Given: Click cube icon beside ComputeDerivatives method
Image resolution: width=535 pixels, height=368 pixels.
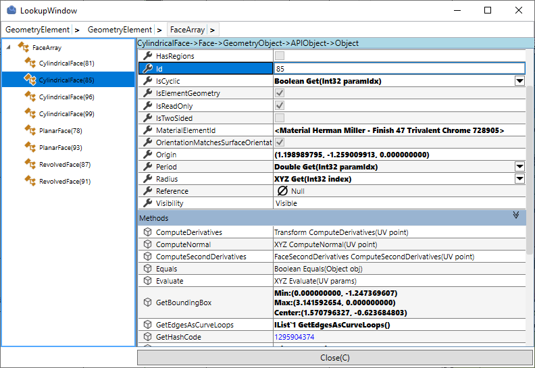Looking at the screenshot, I should [147, 232].
